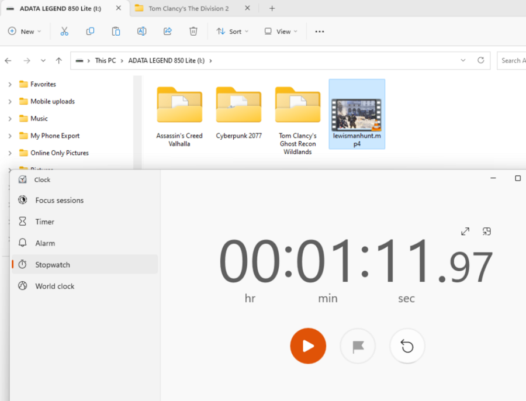
Task: Click the chevron after ADATA LEGEND breadcrumb
Action: pos(210,61)
